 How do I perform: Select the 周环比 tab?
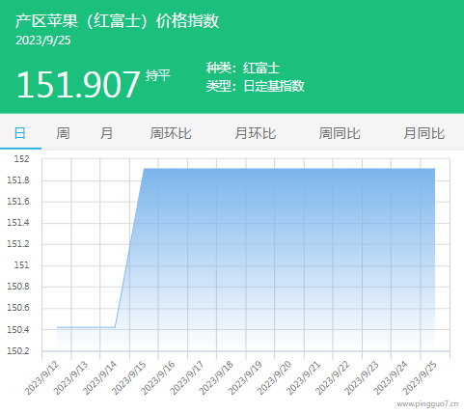click(171, 133)
